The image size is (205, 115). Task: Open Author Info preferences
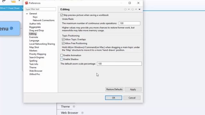[x=35, y=24]
